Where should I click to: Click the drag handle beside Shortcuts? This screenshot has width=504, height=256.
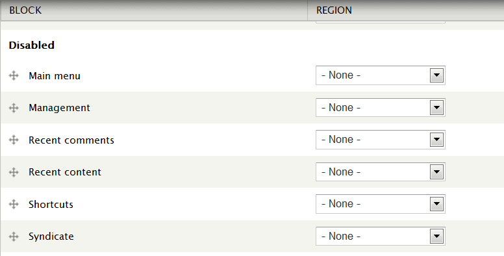(x=14, y=204)
